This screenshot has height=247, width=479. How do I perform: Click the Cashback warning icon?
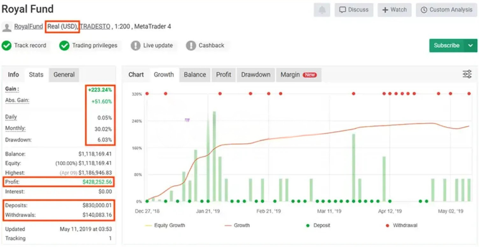pos(191,45)
